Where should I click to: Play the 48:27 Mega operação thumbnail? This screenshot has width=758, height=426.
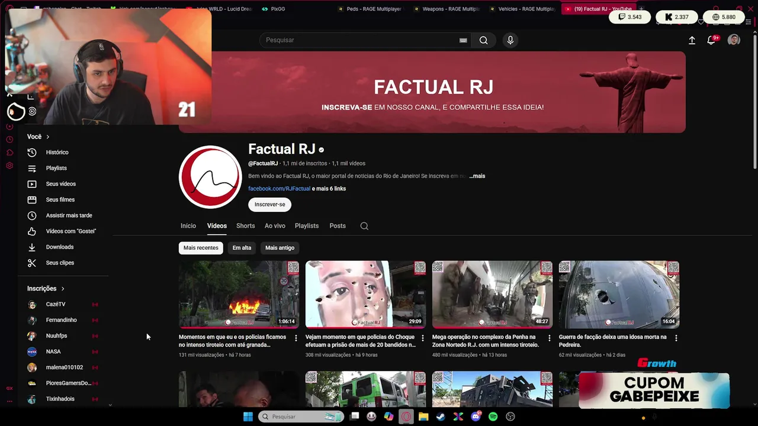pos(492,295)
